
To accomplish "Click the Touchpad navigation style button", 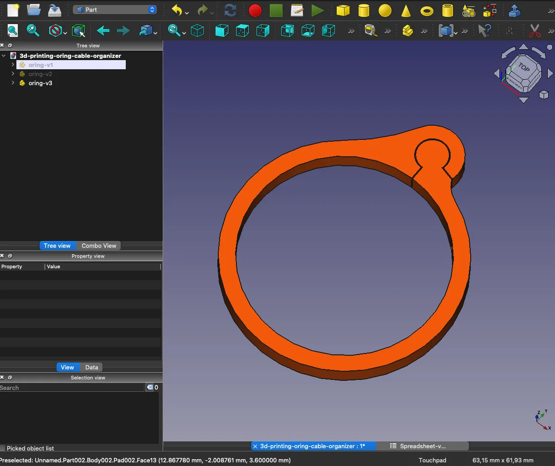I will [432, 460].
